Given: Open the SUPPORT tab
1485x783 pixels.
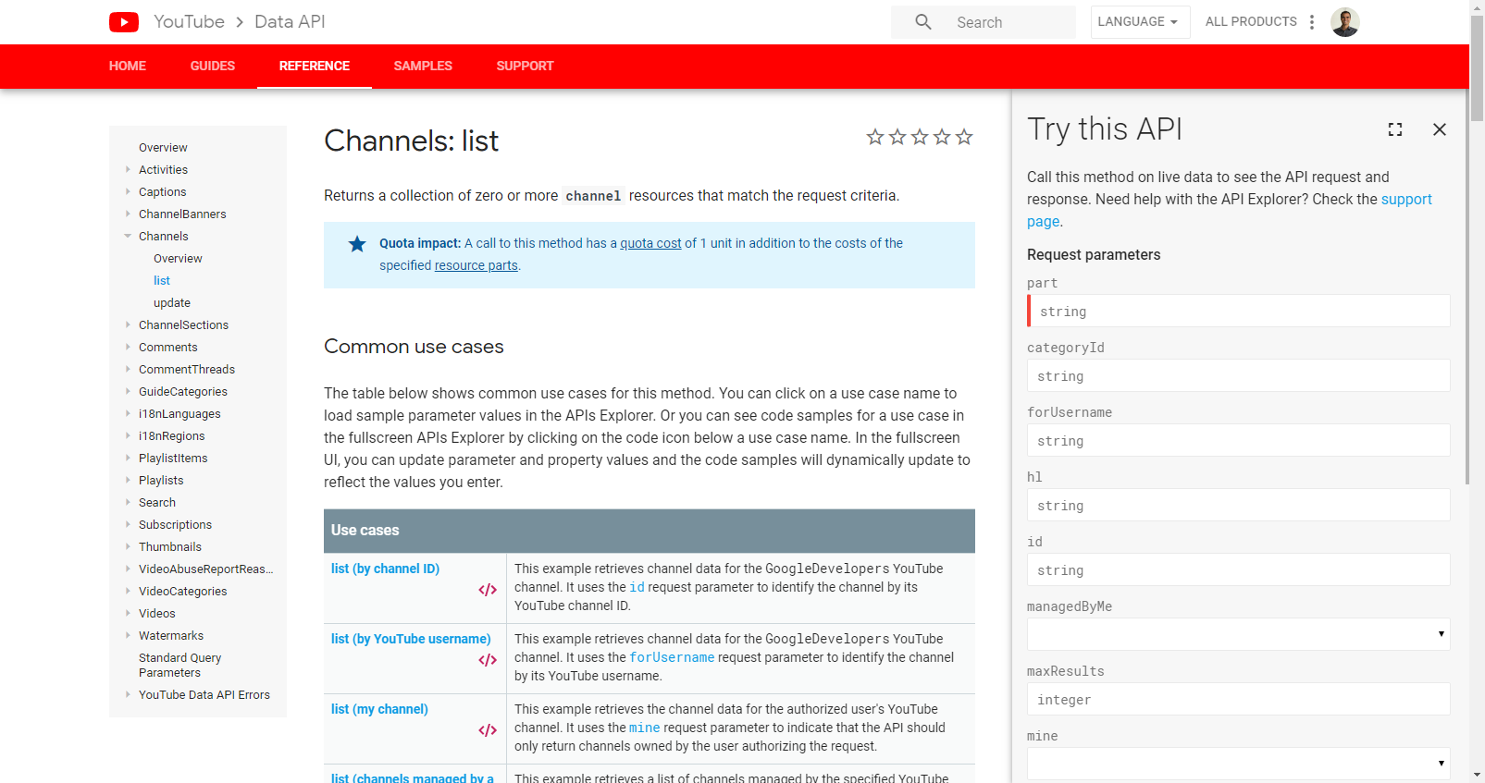Looking at the screenshot, I should (x=525, y=66).
